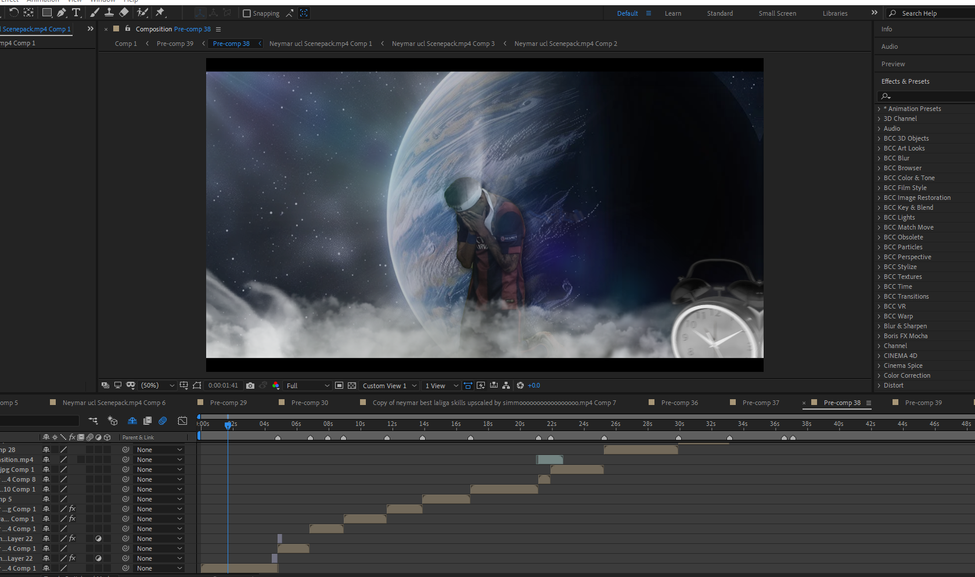This screenshot has height=577, width=975.
Task: Choose the Clone Stamp tool
Action: pyautogui.click(x=109, y=13)
